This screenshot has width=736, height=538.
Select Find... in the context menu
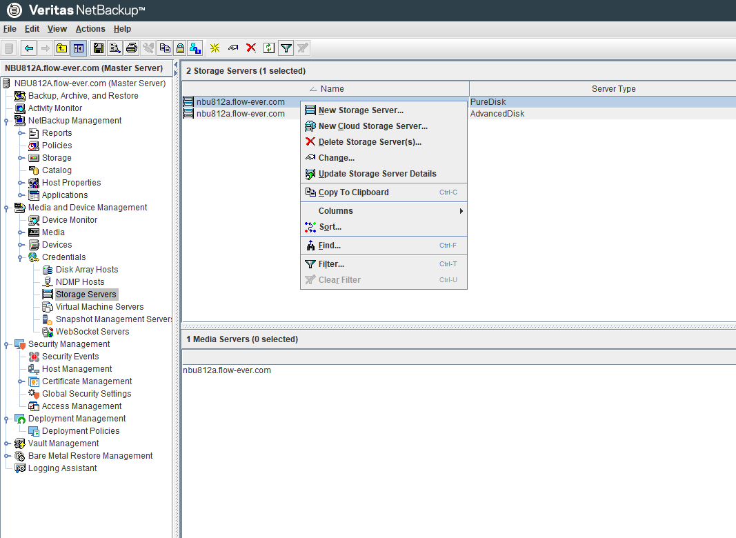pyautogui.click(x=384, y=246)
